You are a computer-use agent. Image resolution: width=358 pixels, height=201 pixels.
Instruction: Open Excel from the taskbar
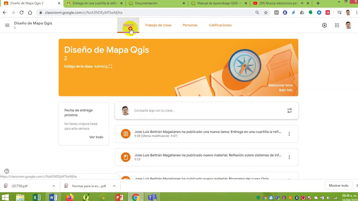(37, 198)
